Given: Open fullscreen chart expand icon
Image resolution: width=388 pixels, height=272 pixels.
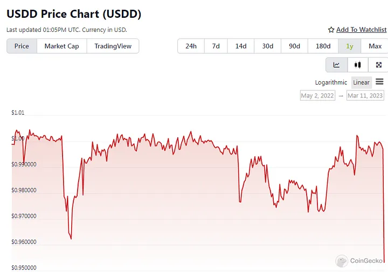Looking at the screenshot, I should (378, 65).
